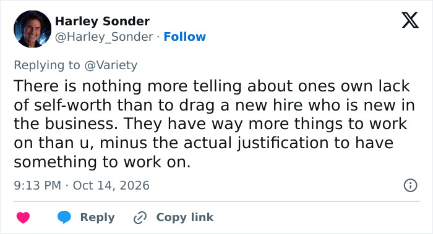Click the X logo icon
This screenshot has height=234, width=433.
pyautogui.click(x=410, y=20)
